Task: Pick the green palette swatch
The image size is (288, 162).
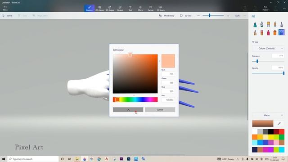Action: point(282,137)
